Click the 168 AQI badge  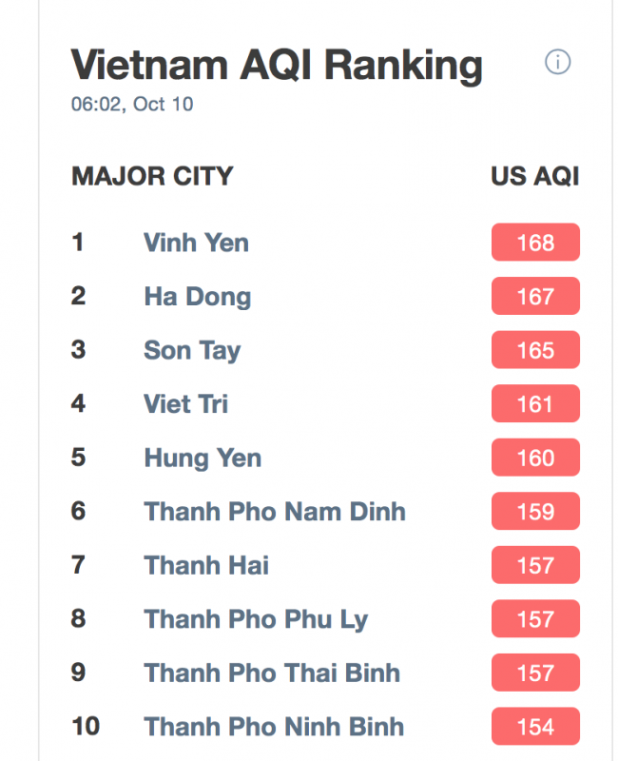click(x=535, y=243)
